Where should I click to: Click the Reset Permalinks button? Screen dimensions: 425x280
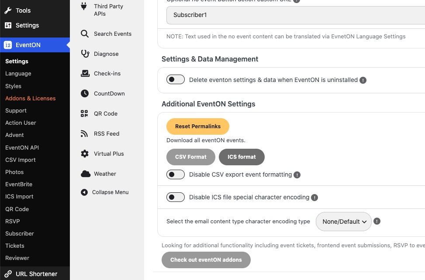198,126
